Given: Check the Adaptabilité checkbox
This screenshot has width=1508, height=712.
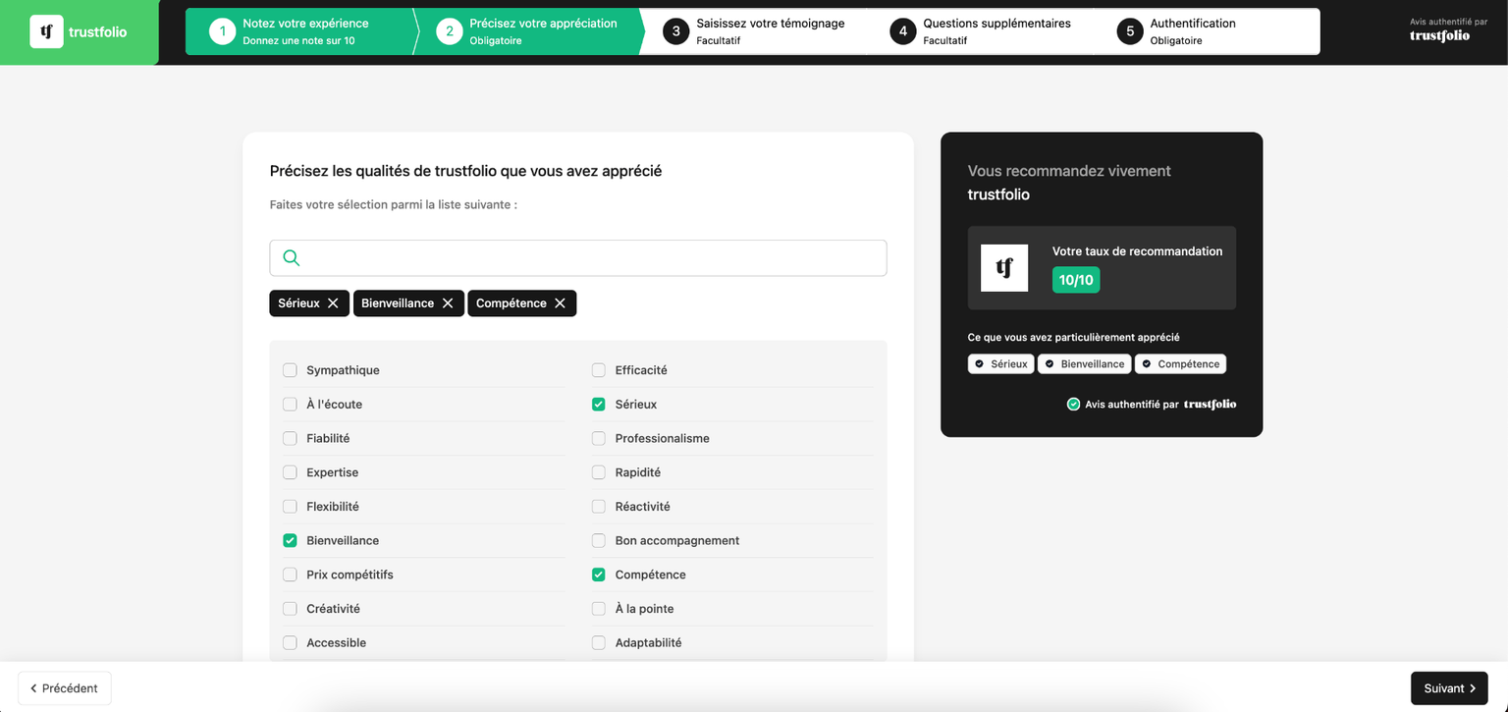Looking at the screenshot, I should [599, 642].
